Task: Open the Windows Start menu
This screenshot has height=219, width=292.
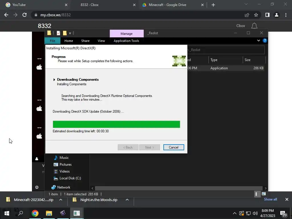Action: (x=7, y=213)
